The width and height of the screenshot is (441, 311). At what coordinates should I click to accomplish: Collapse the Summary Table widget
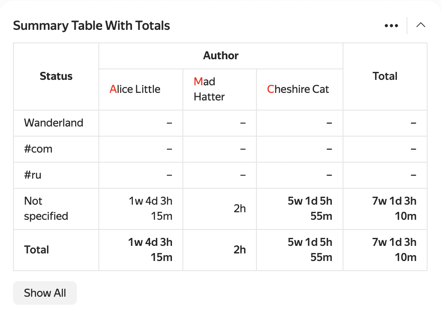click(x=420, y=25)
